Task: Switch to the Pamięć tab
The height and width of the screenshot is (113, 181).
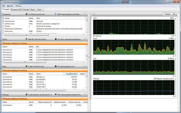Action: coord(26,10)
